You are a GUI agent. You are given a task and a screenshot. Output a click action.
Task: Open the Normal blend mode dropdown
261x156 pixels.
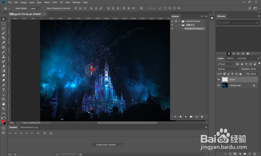[229, 69]
